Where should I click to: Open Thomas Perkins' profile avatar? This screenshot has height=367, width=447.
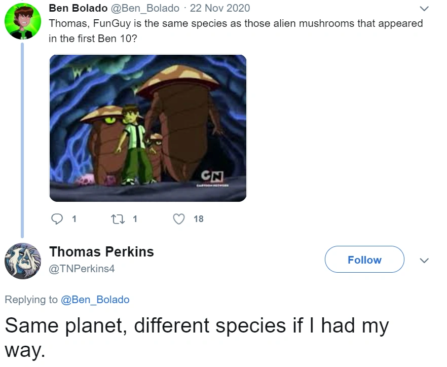(23, 261)
